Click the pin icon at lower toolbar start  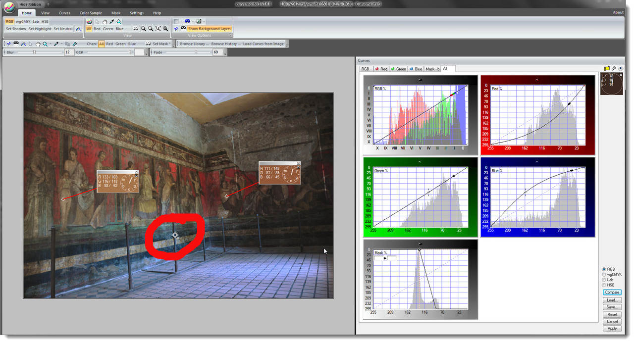[9, 44]
